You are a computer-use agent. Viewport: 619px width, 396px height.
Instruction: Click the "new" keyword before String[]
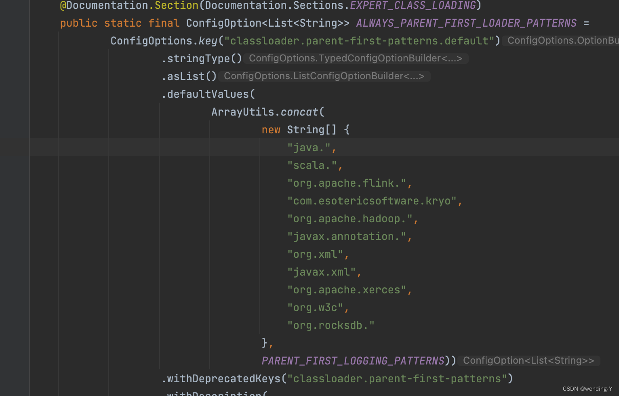tap(271, 130)
